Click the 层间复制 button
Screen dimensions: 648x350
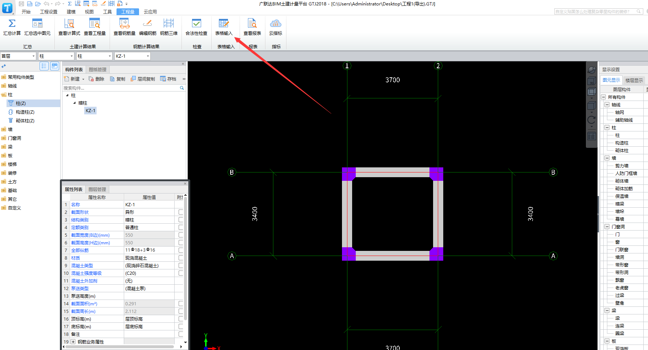(143, 79)
